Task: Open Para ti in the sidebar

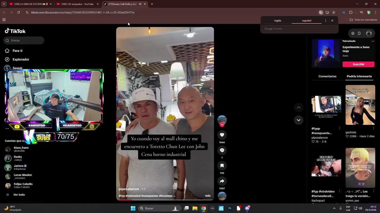Action: point(18,51)
